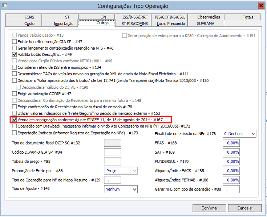Click the Cancelar button
Viewport: 267px width, 217px height.
tap(245, 208)
